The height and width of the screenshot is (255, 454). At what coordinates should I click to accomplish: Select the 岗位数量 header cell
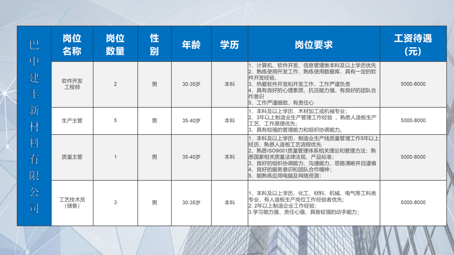coord(115,44)
